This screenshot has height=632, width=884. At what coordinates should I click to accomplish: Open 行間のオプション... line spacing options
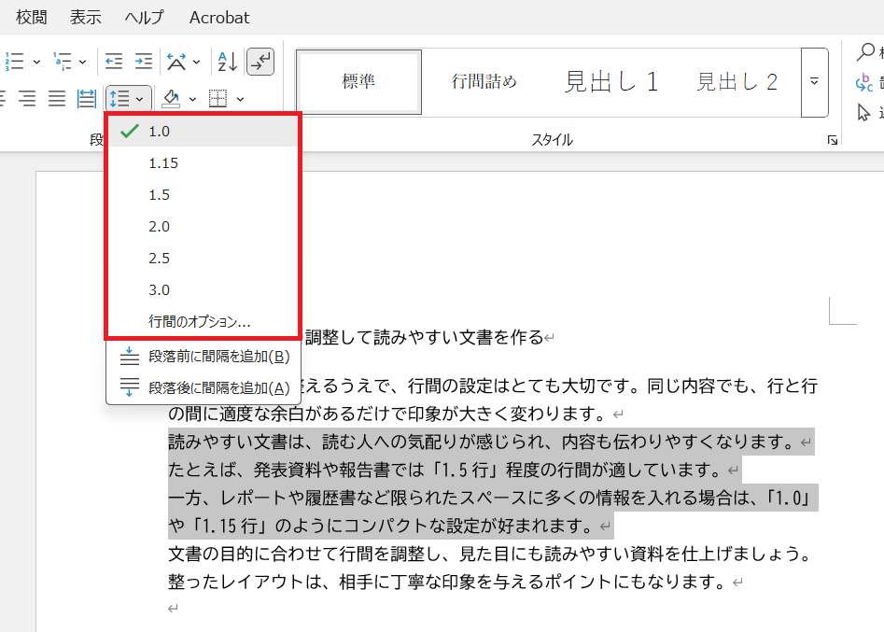[199, 321]
